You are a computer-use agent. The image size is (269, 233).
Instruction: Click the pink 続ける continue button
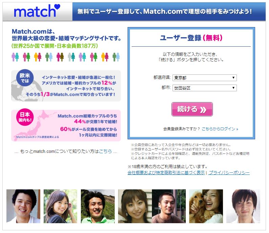coord(192,109)
